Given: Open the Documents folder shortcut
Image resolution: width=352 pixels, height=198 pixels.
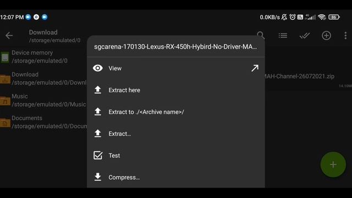Looking at the screenshot, I should 43,122.
